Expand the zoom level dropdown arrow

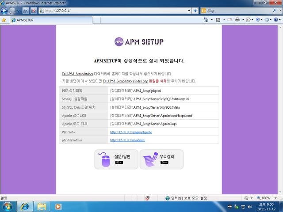point(275,198)
